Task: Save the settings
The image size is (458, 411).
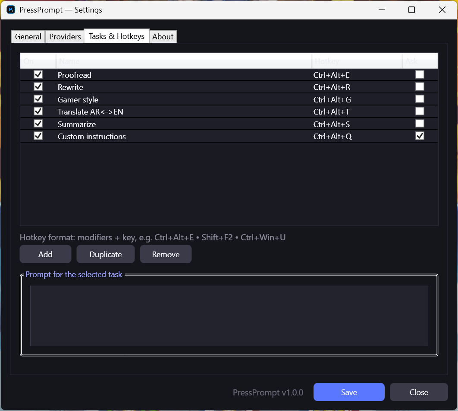Action: (349, 392)
